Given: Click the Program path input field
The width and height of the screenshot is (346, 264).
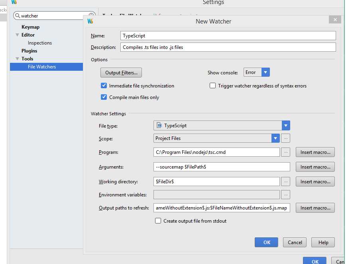Looking at the screenshot, I should pyautogui.click(x=216, y=152).
